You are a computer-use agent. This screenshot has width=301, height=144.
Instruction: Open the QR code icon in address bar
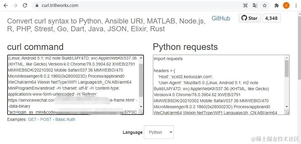pos(245,5)
